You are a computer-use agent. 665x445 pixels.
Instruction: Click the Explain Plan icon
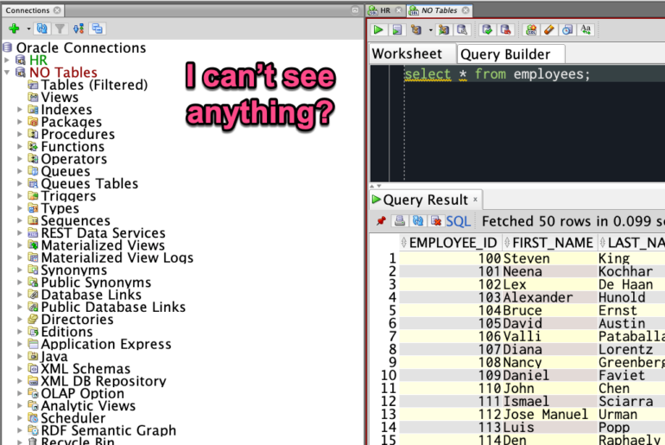click(x=416, y=29)
